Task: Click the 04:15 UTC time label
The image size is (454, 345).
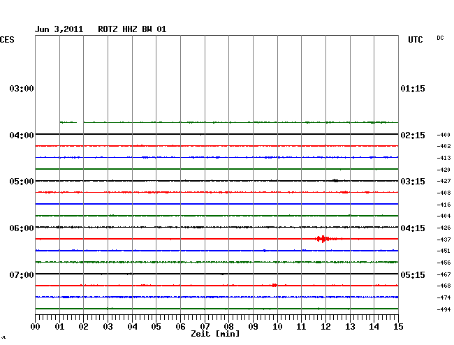Action: tap(413, 228)
